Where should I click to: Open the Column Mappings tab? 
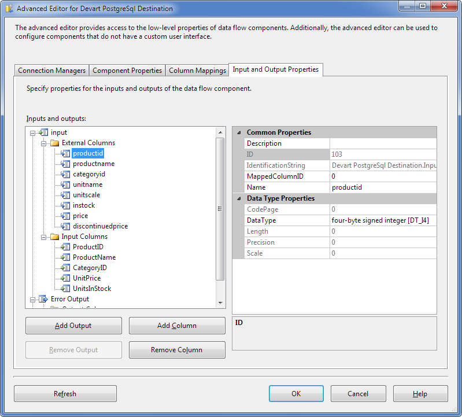tap(197, 71)
